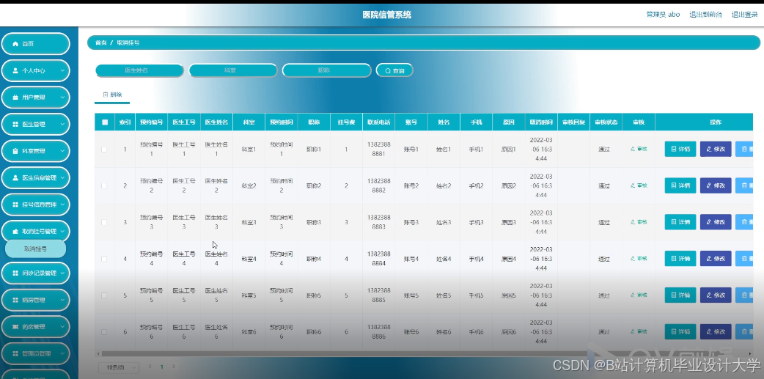
Task: Click the home icon next to 首页 in sidebar
Action: point(15,44)
